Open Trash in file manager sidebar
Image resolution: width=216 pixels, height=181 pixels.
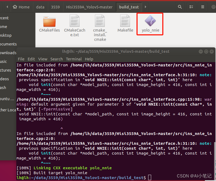[x=3, y=88]
